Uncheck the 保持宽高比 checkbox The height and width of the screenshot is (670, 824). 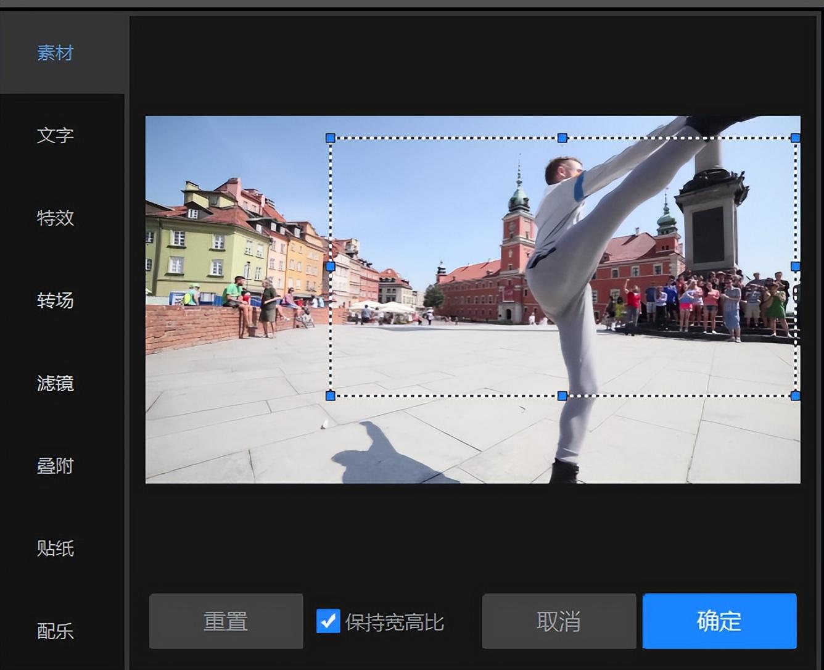(x=328, y=621)
